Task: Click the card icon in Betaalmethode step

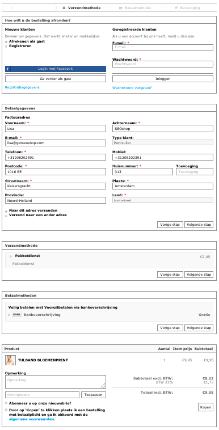Action: click(x=120, y=8)
